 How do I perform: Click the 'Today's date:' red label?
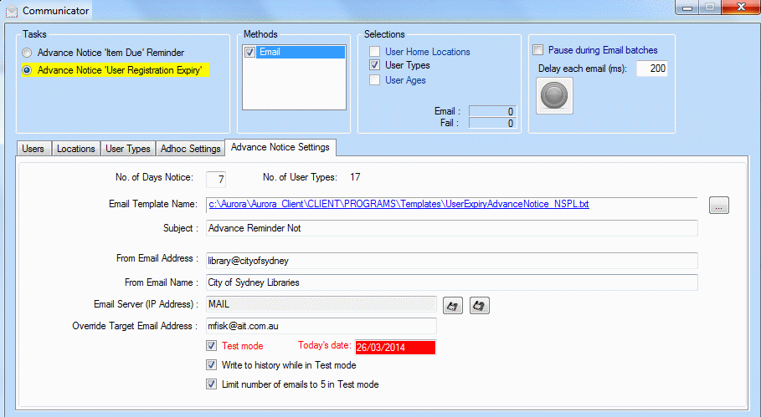coord(325,345)
